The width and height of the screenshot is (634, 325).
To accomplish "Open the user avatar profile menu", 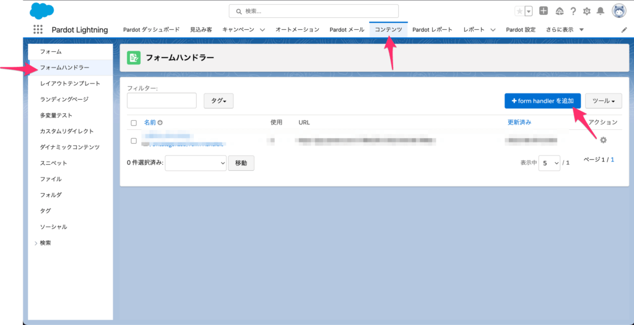I will [619, 11].
